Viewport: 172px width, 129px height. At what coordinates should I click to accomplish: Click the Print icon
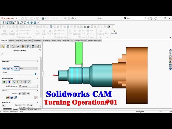coord(43,19)
